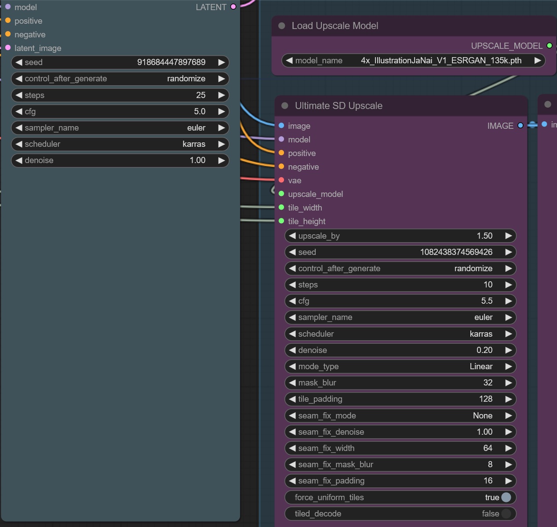This screenshot has height=527, width=557.
Task: Click the seam_fix_mask_blur 8 field
Action: tap(400, 465)
